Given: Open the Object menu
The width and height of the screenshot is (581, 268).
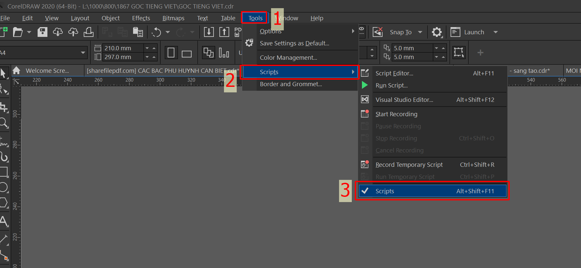Looking at the screenshot, I should [111, 18].
